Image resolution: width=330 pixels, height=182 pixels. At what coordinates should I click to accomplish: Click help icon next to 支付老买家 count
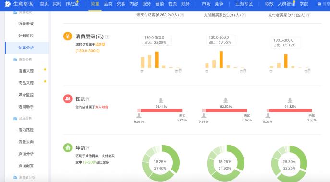pos(308,15)
